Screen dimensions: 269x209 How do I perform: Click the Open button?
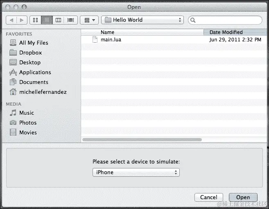pyautogui.click(x=243, y=197)
